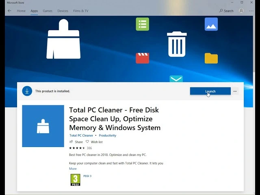Click the Search button

pos(226,11)
